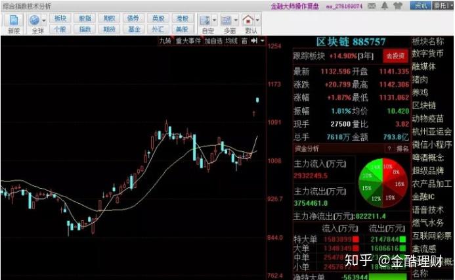Click the bell alert icon

[x=385, y=5]
